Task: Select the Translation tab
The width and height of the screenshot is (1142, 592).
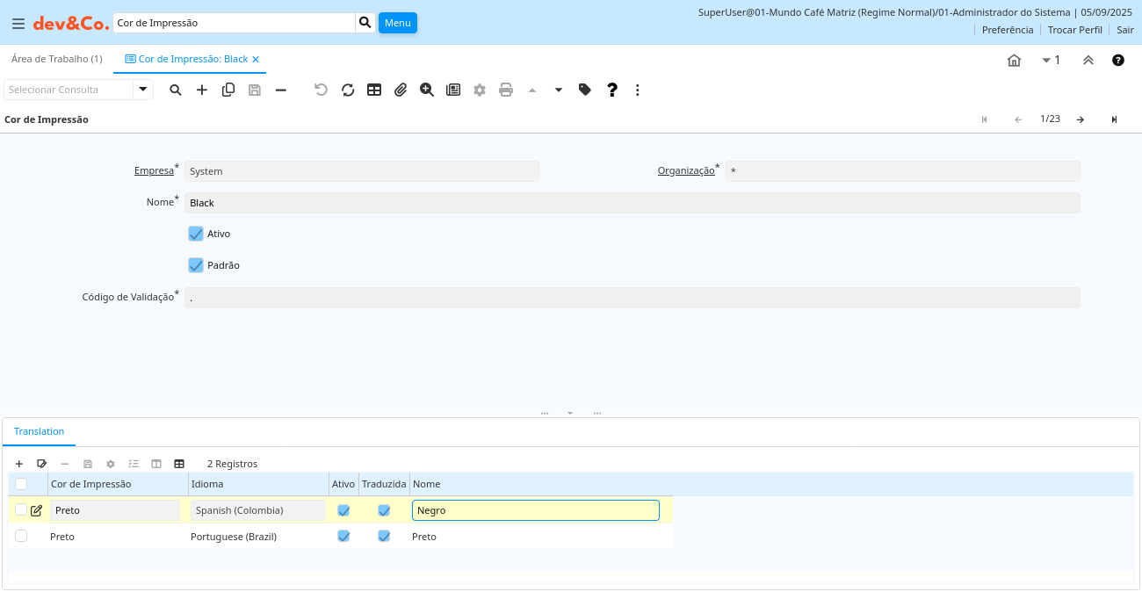Action: [x=39, y=431]
